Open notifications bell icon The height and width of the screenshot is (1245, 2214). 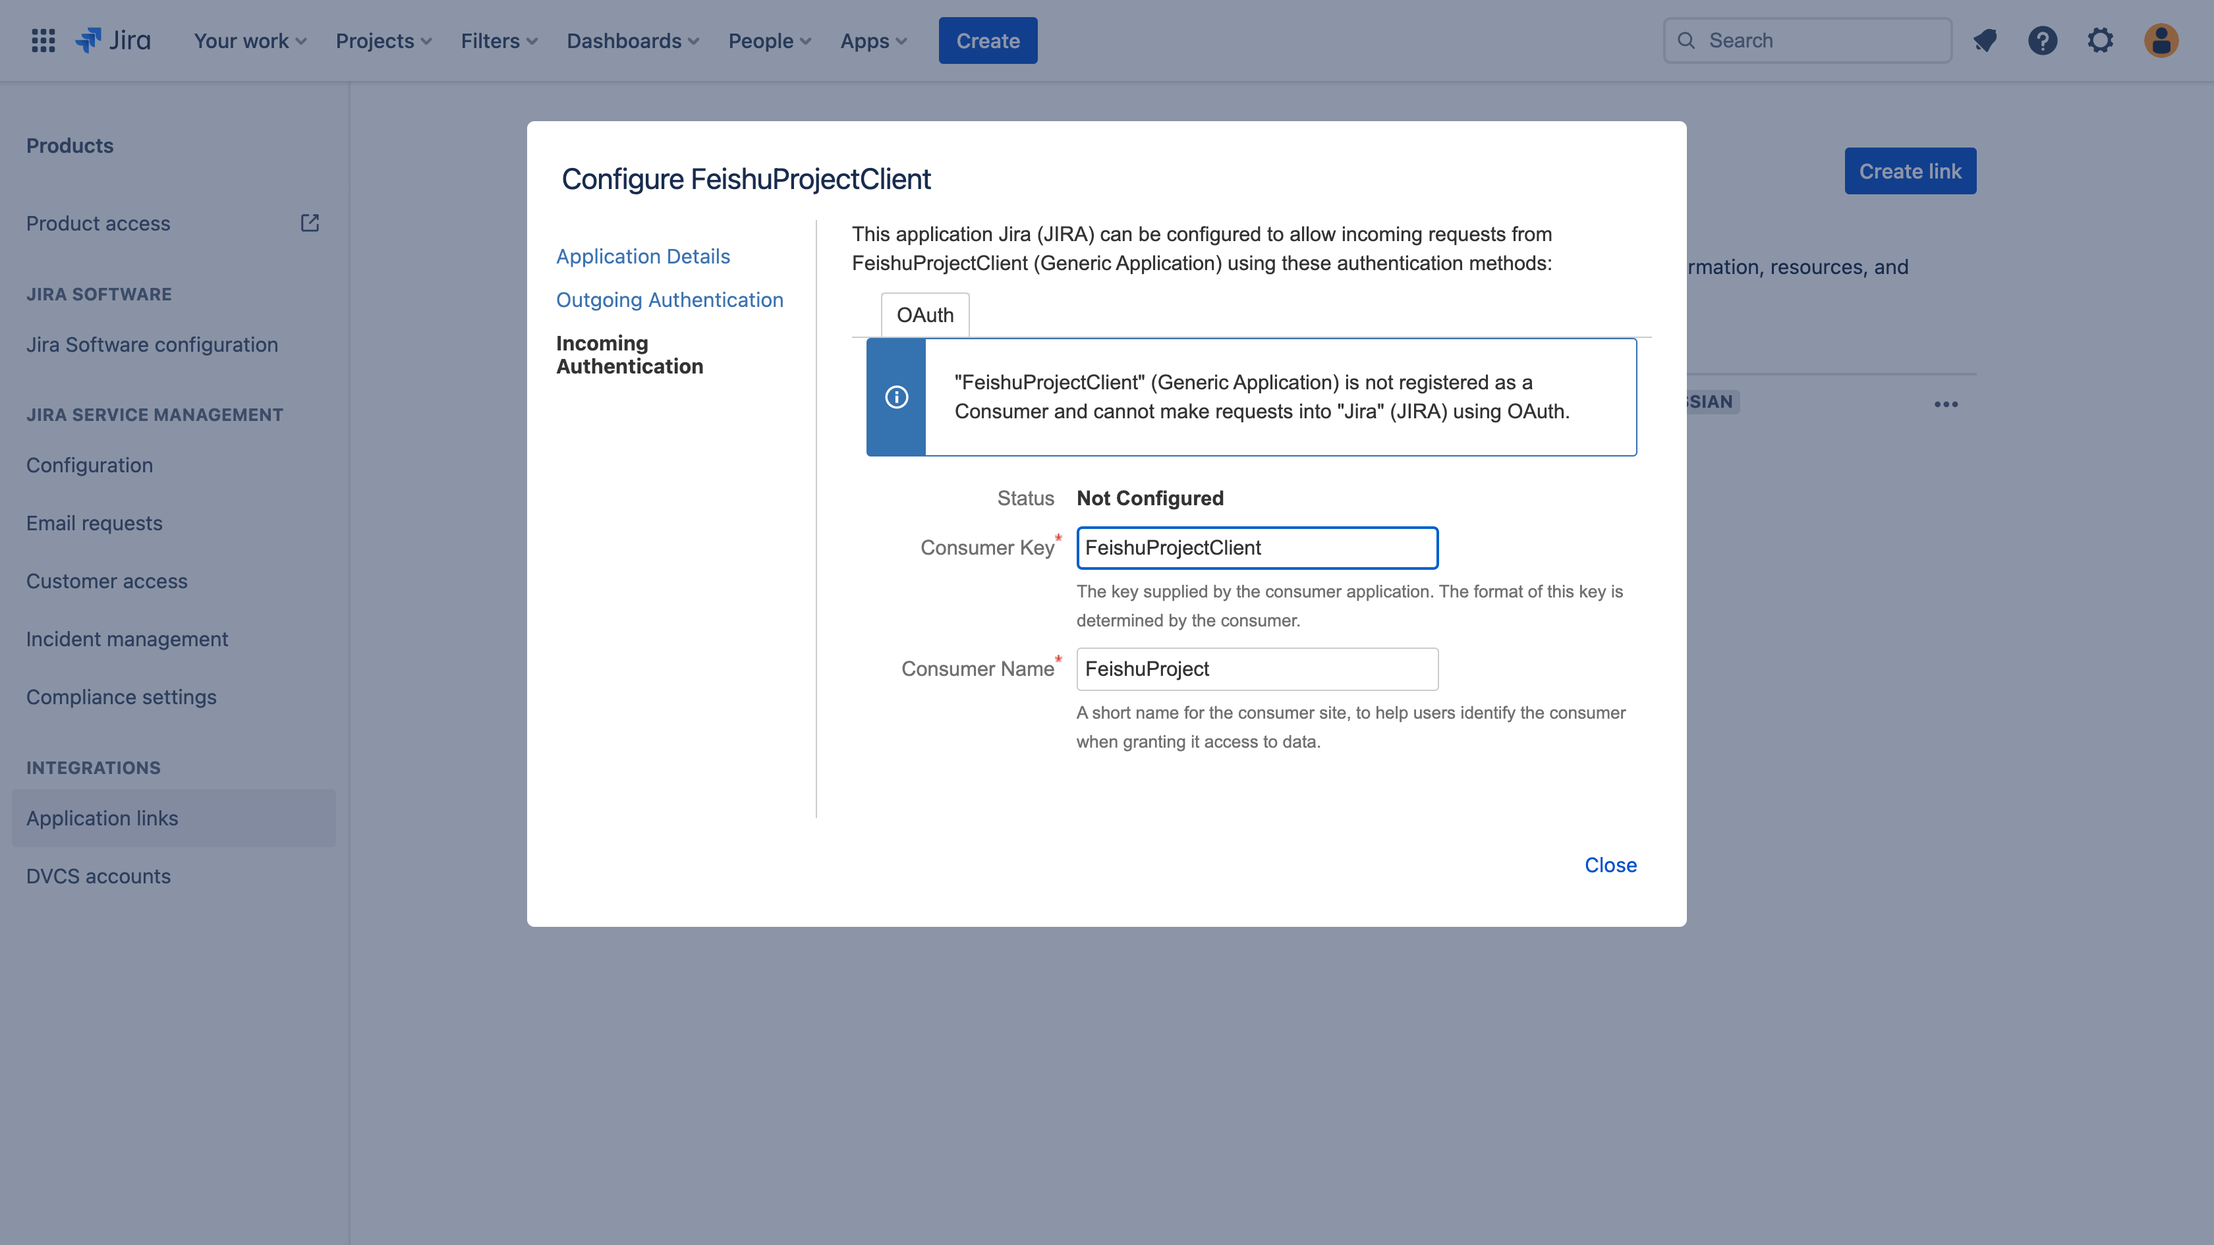pos(1985,40)
